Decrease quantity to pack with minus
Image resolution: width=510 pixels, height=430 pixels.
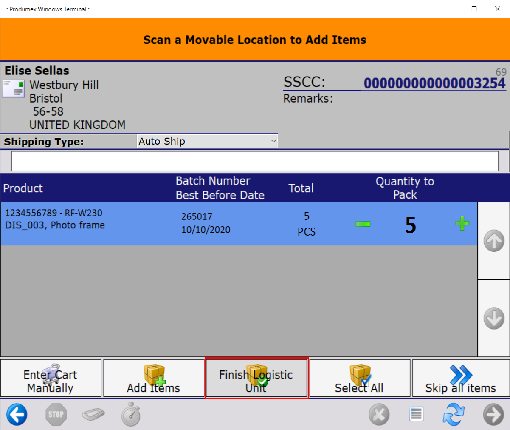(x=363, y=224)
